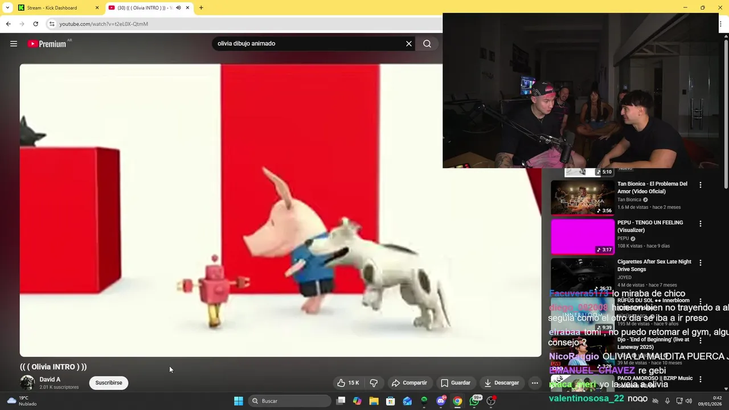Open the David A channel name
Viewport: 729px width, 410px height.
(50, 379)
